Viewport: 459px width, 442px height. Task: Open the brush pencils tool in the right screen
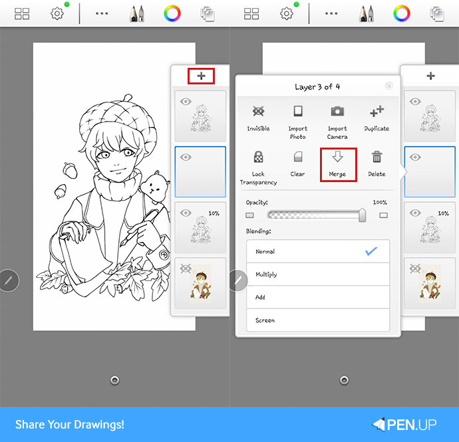pos(367,14)
